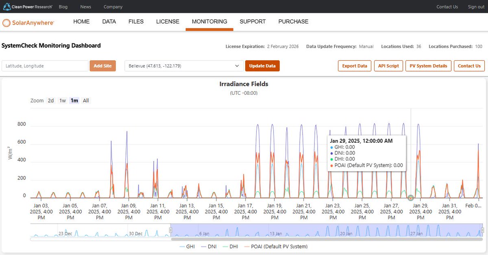Click the Data Update Frequency label
Screen dimensions: 488x255
[x=331, y=47]
